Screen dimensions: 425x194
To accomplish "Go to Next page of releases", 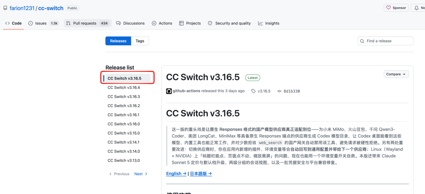I will point(141,174).
